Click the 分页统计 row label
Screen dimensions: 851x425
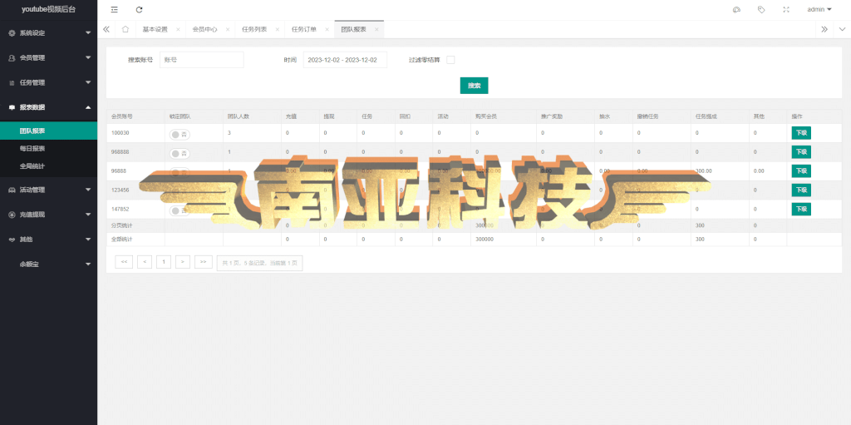point(122,225)
